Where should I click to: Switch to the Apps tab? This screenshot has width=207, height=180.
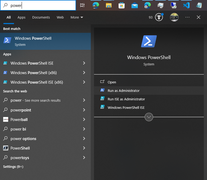click(x=21, y=17)
